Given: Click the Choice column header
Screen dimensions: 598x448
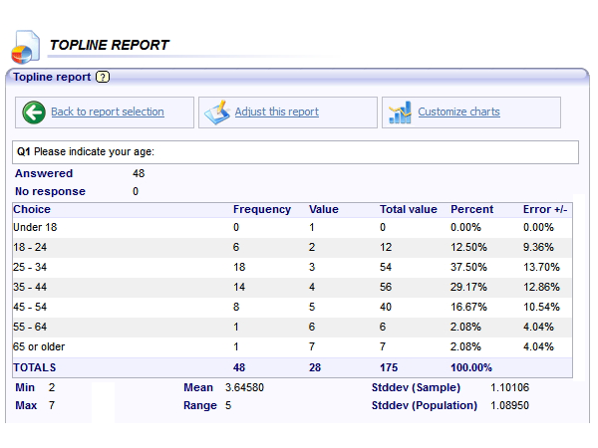Looking at the screenshot, I should [x=32, y=209].
